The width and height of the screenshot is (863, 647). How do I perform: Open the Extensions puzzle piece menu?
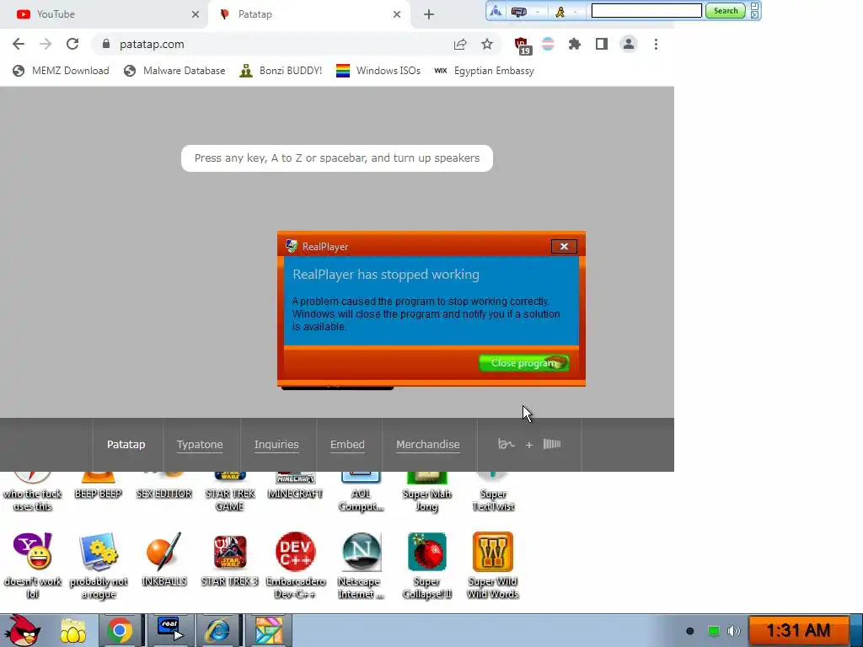tap(574, 44)
